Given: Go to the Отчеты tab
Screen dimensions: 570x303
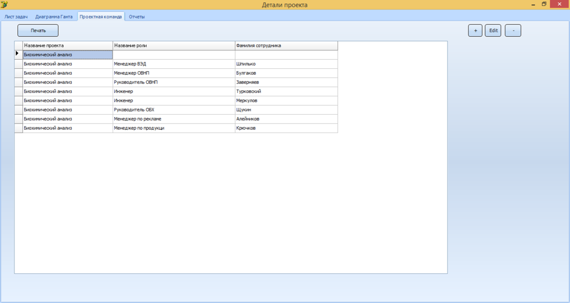Looking at the screenshot, I should pos(137,17).
